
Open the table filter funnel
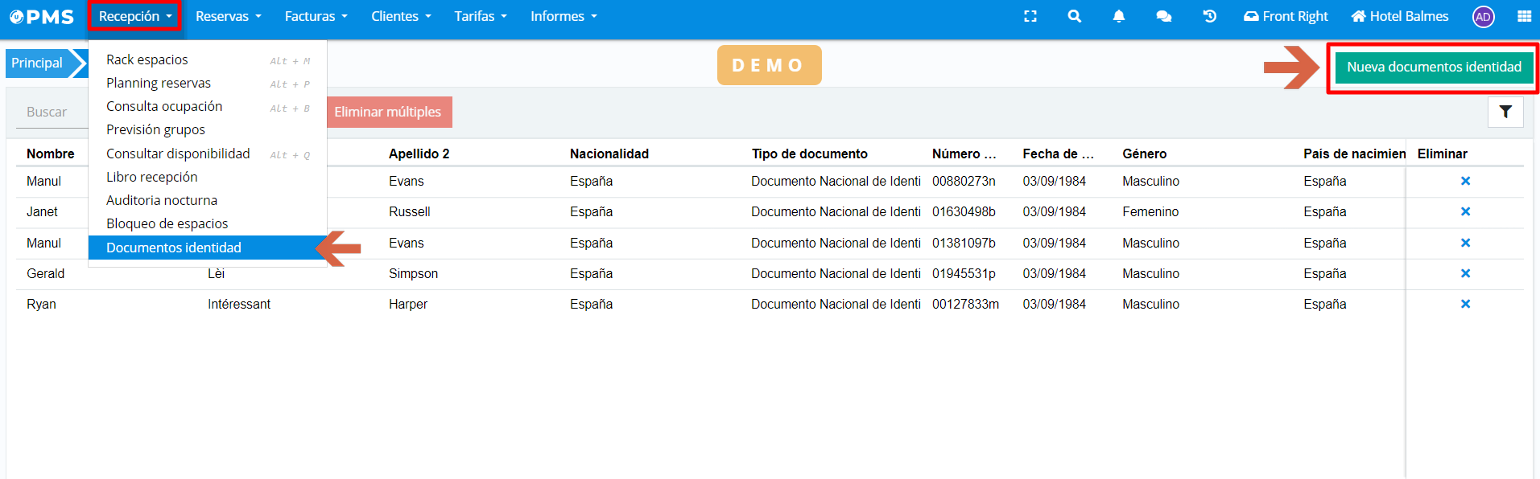(1505, 112)
